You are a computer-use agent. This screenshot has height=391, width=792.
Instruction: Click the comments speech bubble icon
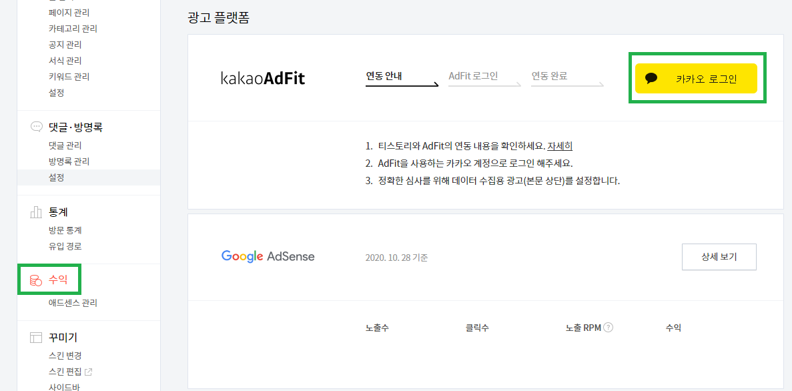pos(37,127)
